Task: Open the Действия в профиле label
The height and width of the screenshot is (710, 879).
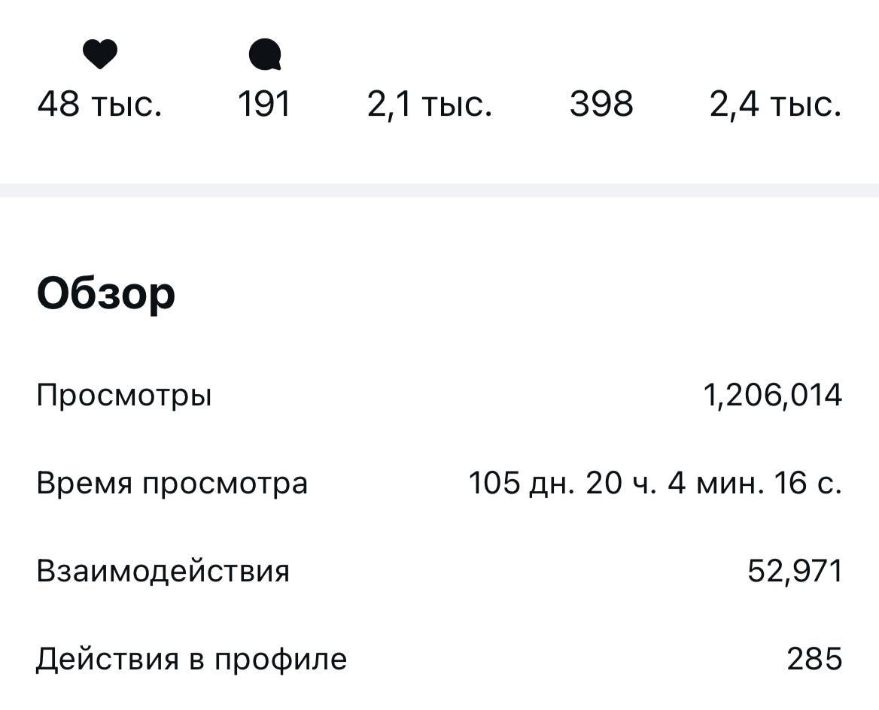Action: (192, 659)
